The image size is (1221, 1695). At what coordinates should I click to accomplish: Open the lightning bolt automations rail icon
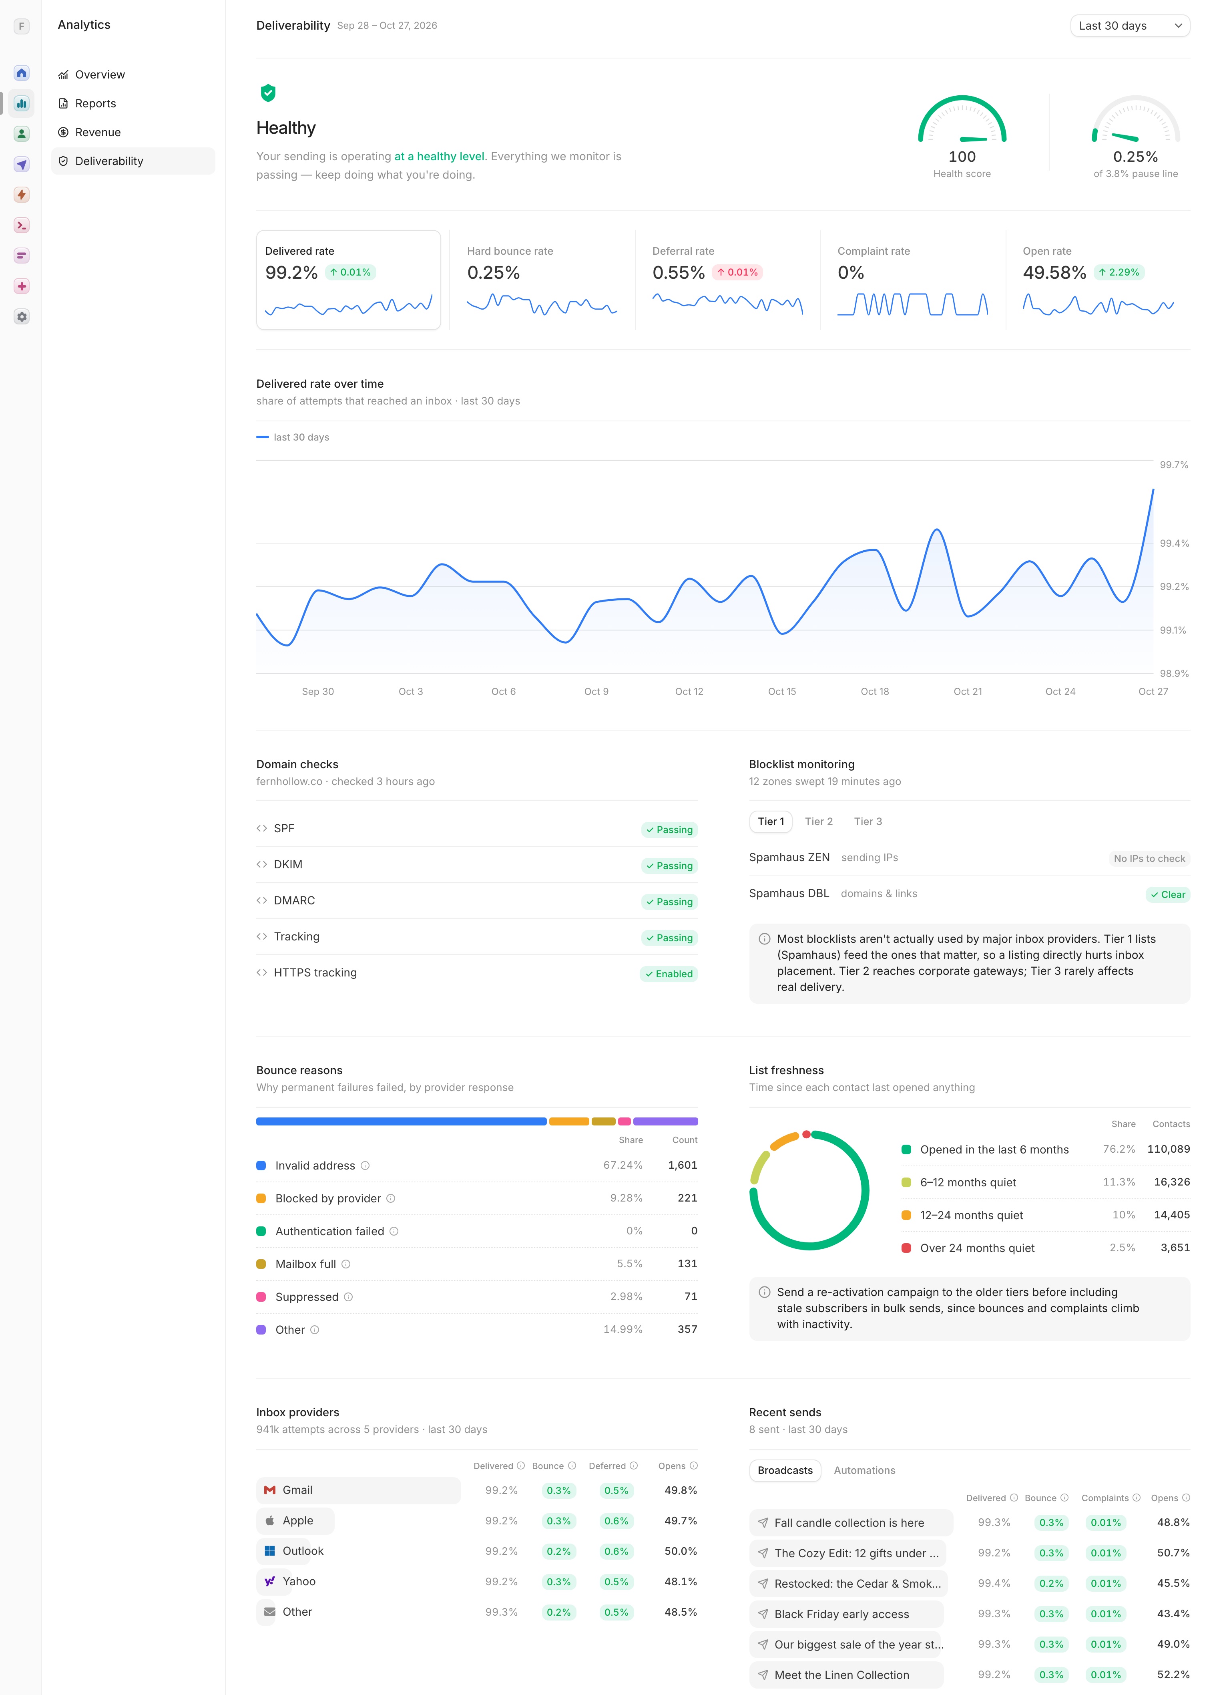tap(22, 195)
